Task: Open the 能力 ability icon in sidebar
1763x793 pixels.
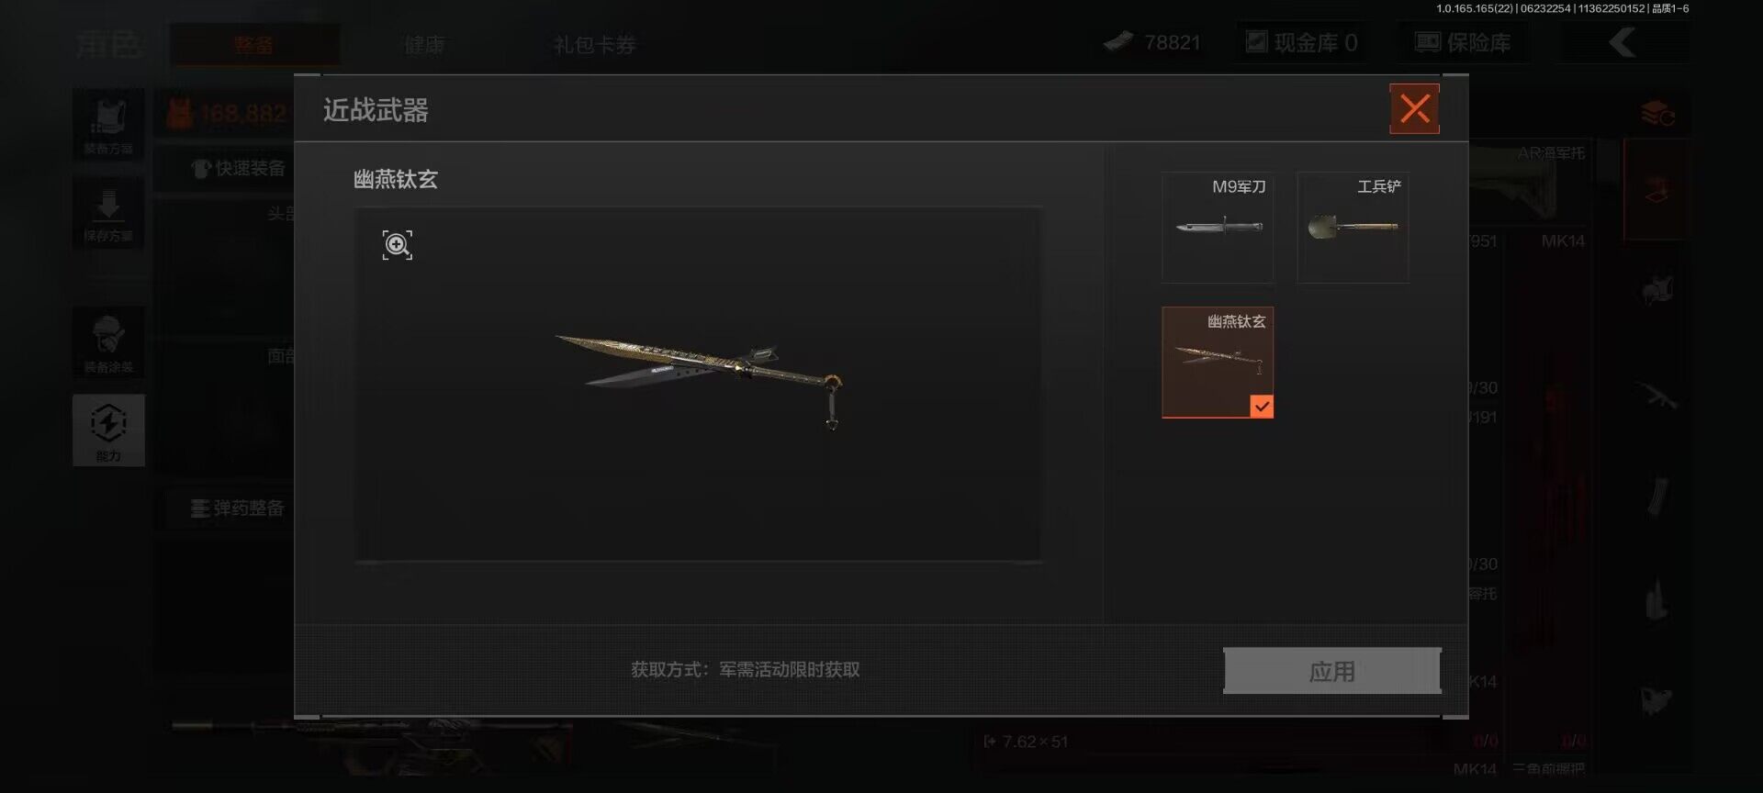Action: tap(108, 430)
